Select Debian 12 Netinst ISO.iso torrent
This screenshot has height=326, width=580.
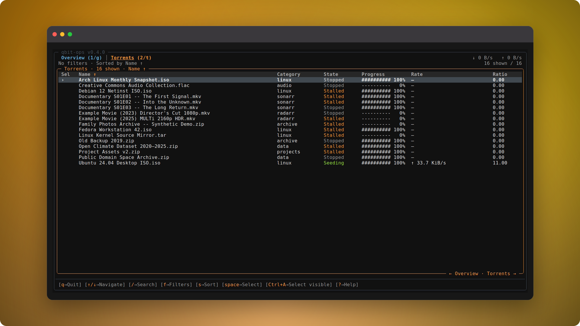(x=290, y=91)
